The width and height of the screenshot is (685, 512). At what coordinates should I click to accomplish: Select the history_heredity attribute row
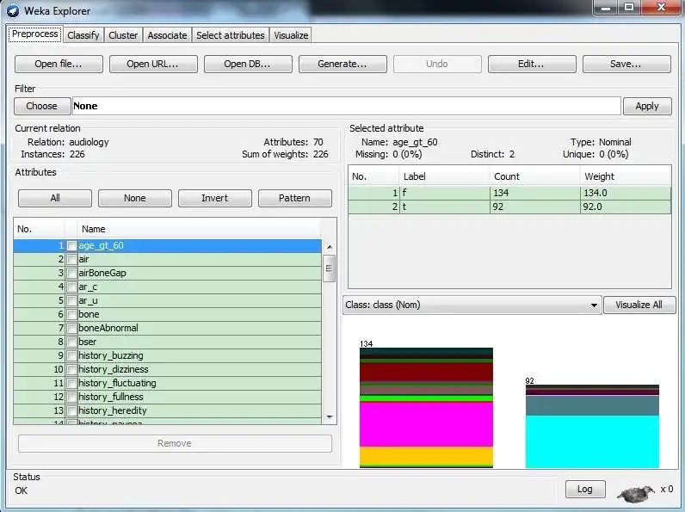tap(168, 410)
